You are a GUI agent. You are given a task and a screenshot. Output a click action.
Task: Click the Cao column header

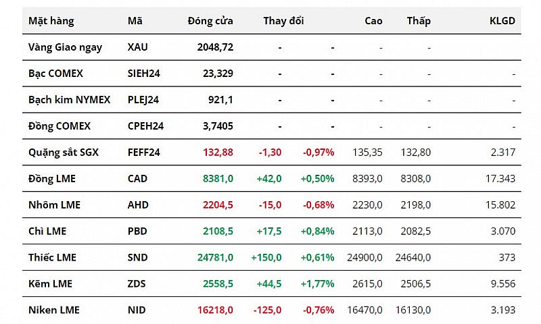[373, 21]
